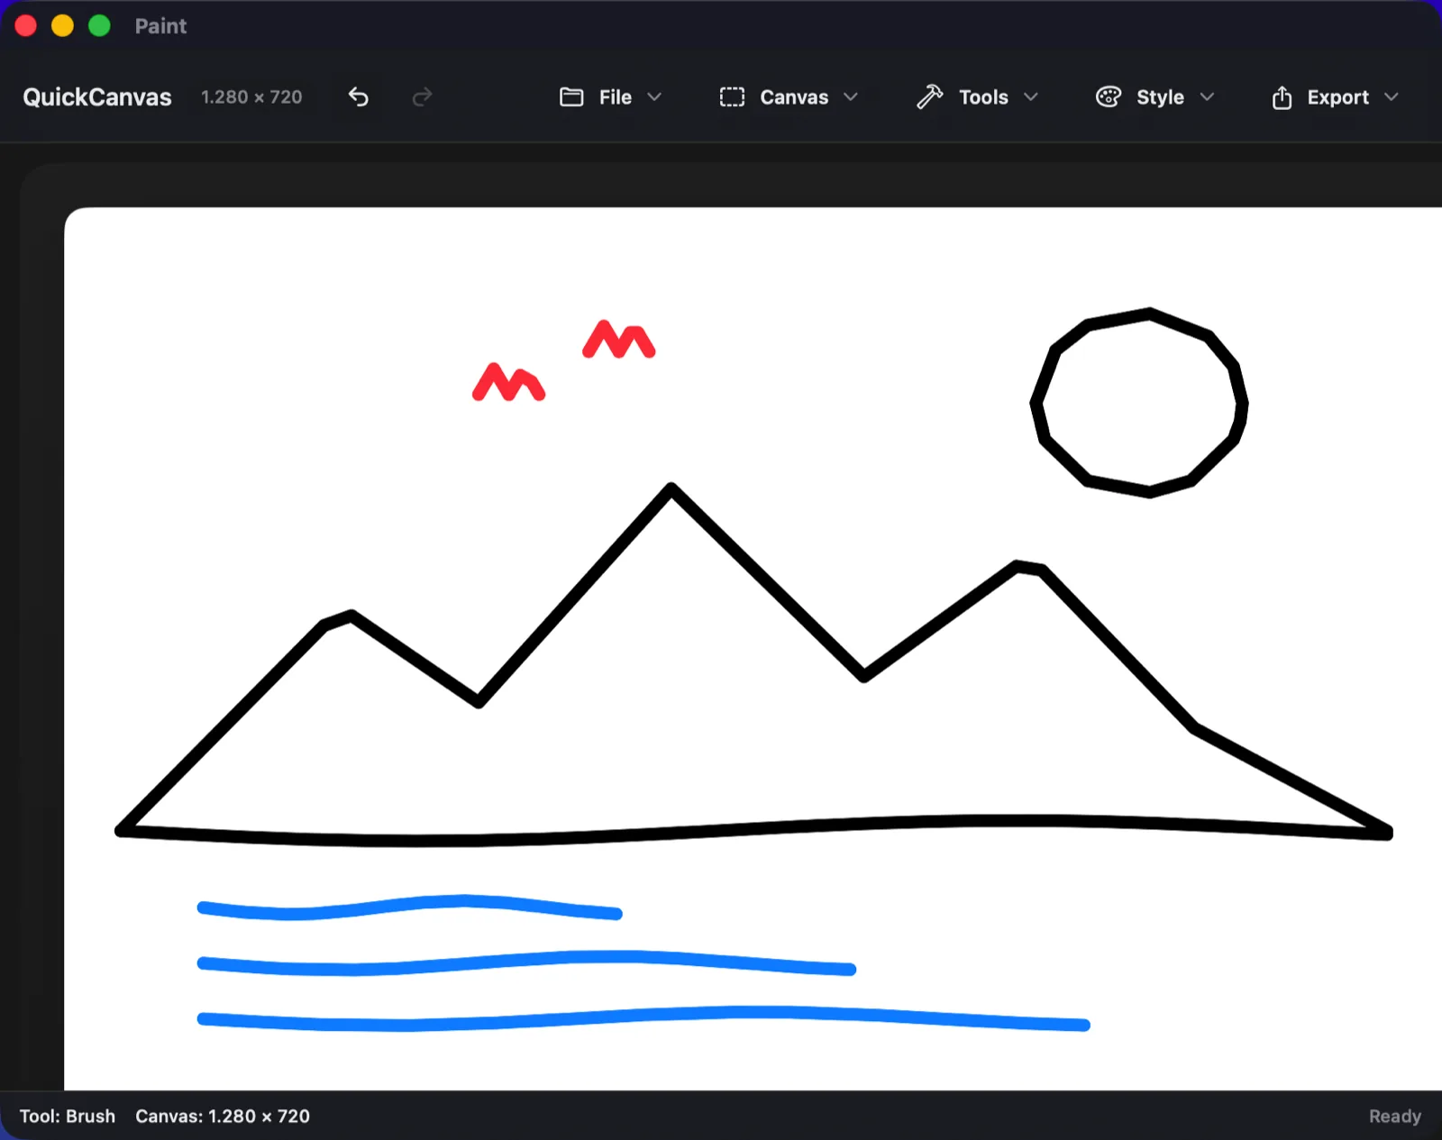The height and width of the screenshot is (1140, 1442).
Task: Click the QuickCanvas app title
Action: (x=97, y=97)
